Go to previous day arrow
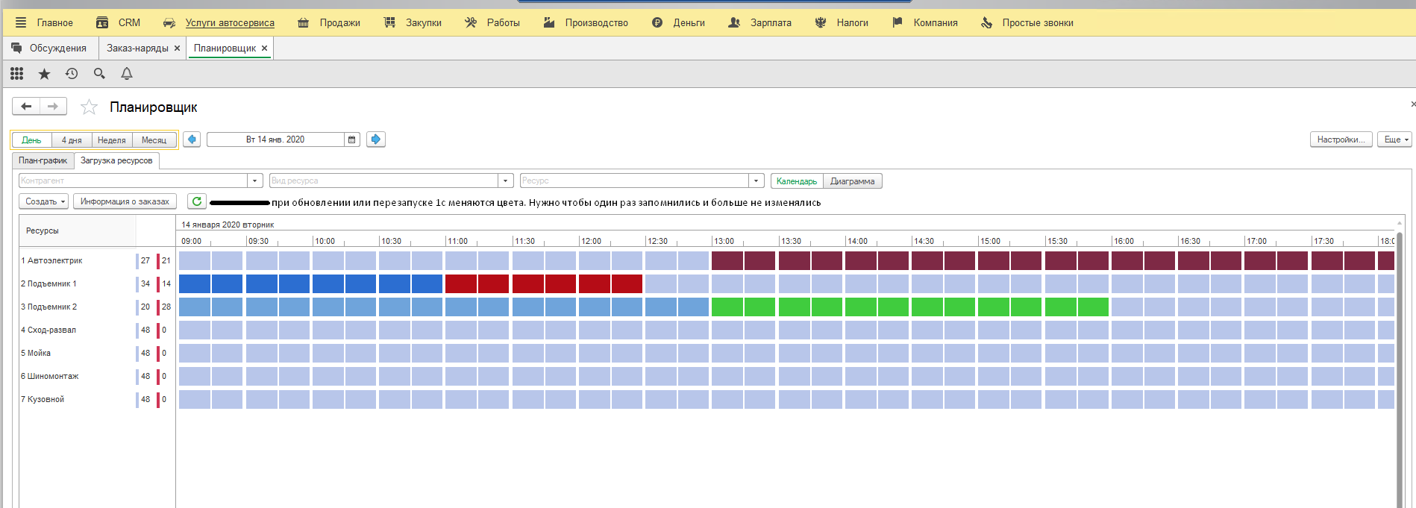Screen dimensions: 1416x508 tap(192, 139)
